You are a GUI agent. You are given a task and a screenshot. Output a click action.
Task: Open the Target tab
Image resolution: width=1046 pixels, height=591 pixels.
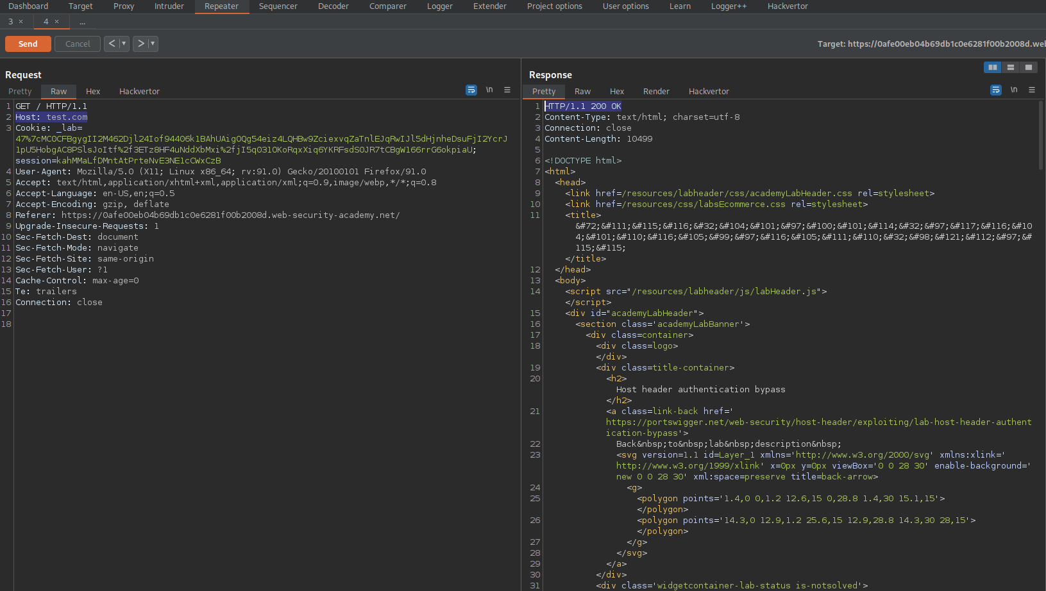[81, 6]
